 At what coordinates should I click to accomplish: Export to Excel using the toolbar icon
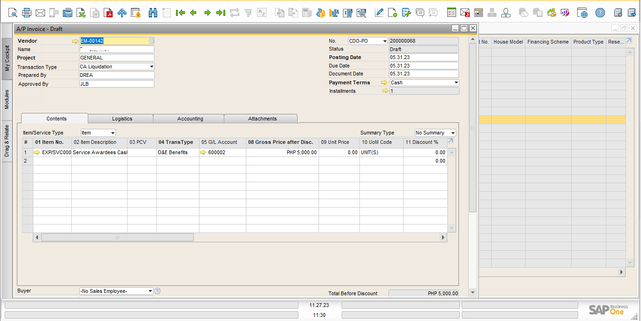81,13
